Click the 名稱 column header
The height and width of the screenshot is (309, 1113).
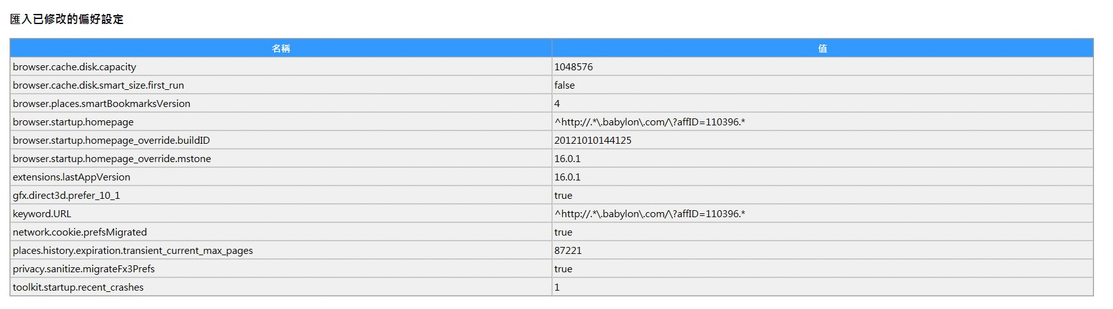(x=280, y=49)
